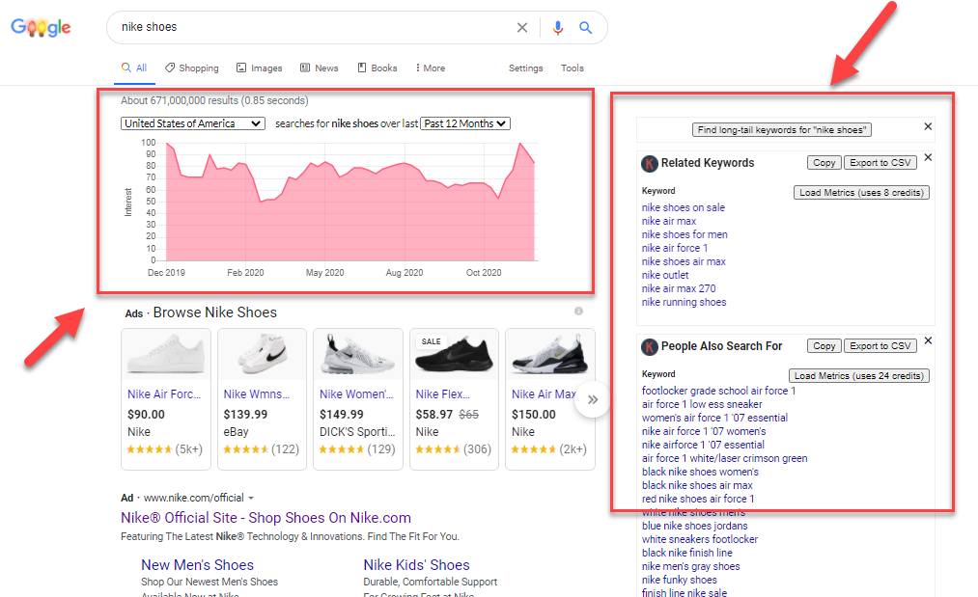
Task: Open the Nike Air Force $90.00 shoe thumbnail
Action: pos(166,354)
